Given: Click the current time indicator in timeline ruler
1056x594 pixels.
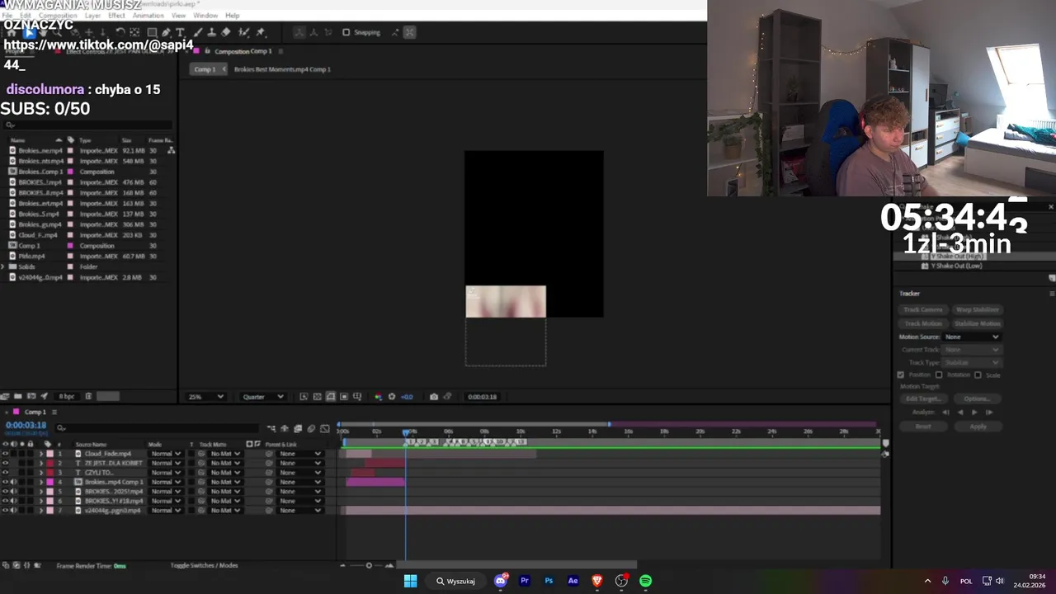Looking at the screenshot, I should coord(406,432).
